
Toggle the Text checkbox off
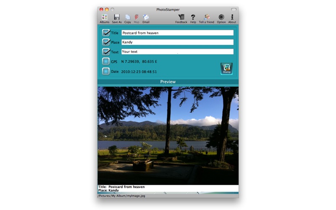pos(106,52)
